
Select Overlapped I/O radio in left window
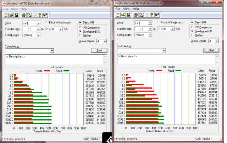pyautogui.click(x=80, y=31)
